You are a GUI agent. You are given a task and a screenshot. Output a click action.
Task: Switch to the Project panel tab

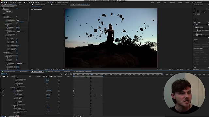(x=20, y=5)
